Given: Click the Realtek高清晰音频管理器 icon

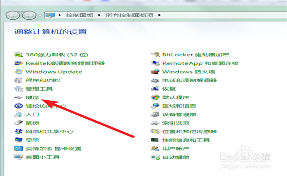Looking at the screenshot, I should pos(19,63).
